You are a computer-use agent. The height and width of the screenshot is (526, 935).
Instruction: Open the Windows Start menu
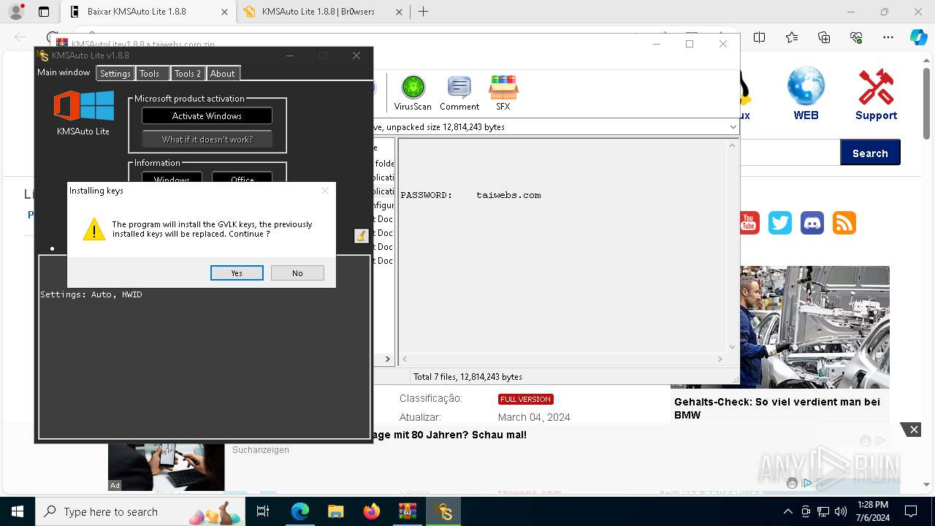click(x=18, y=511)
